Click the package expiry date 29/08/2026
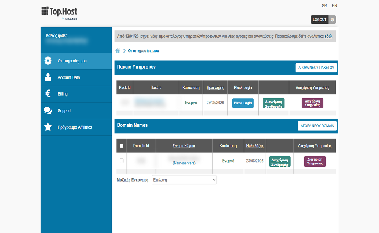The height and width of the screenshot is (233, 379). [x=215, y=103]
